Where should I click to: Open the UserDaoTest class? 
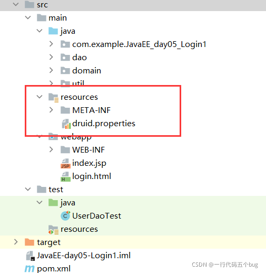(x=97, y=216)
